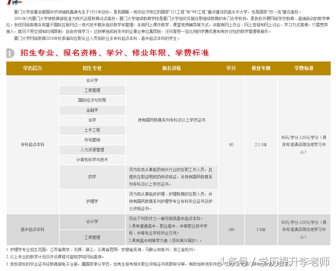Click the intro sentence 厦门大学由著名爱国华侨领袖陈嘉庚
Image resolution: width=336 pixels, height=271 pixels.
(158, 12)
